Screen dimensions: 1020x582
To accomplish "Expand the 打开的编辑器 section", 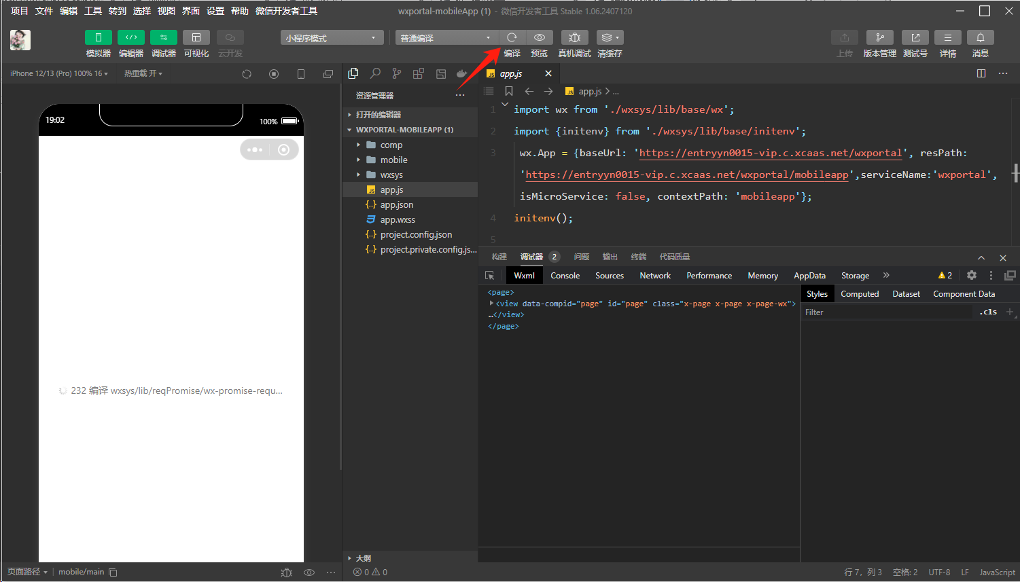I will point(410,115).
